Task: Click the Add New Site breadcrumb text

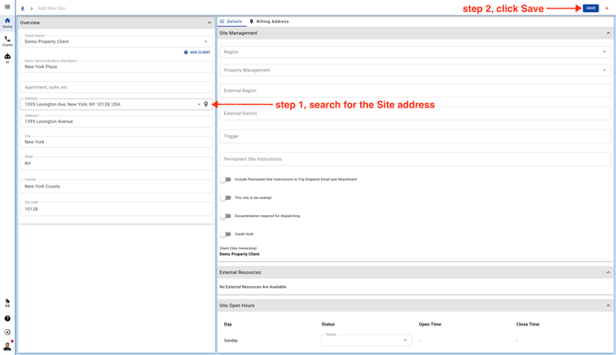Action: coord(51,8)
